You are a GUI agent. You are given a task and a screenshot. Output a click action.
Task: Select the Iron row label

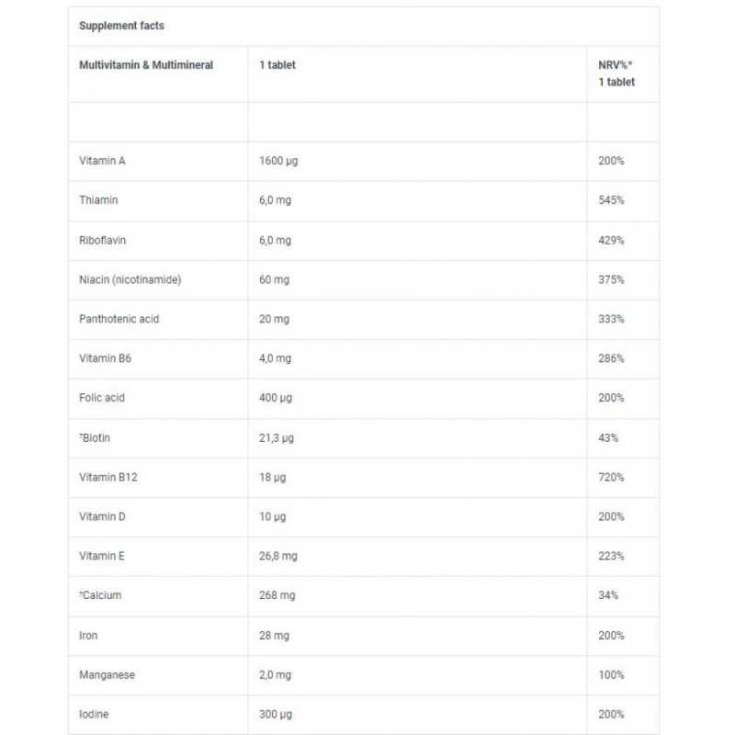(x=88, y=636)
